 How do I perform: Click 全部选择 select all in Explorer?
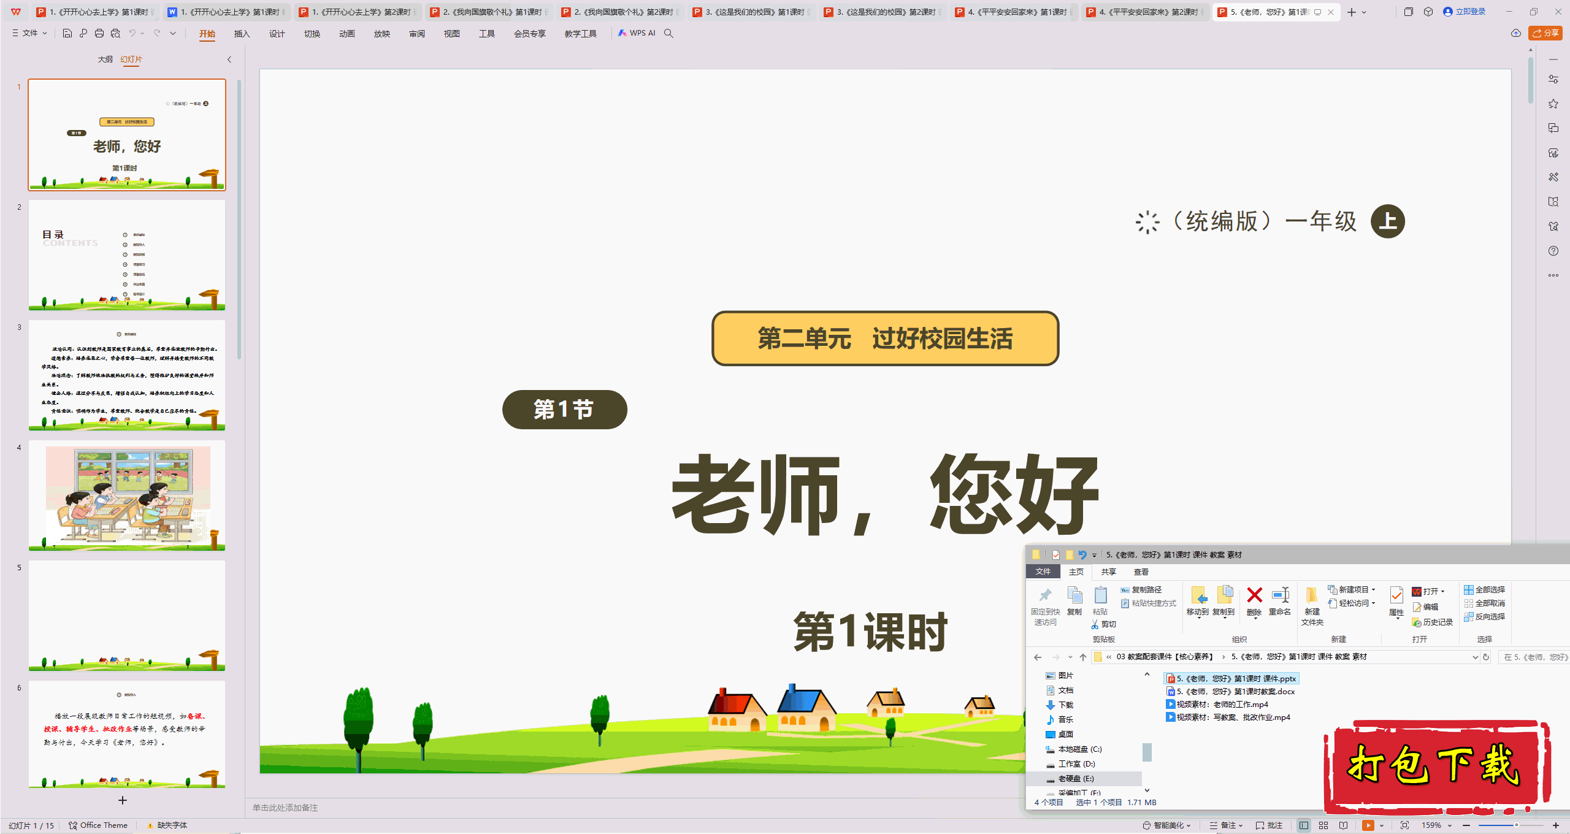coord(1485,590)
